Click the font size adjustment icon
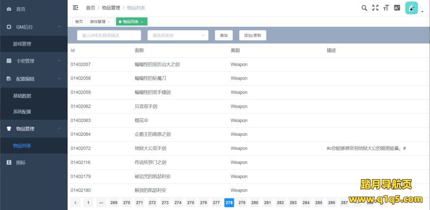The width and height of the screenshot is (430, 210). click(386, 8)
